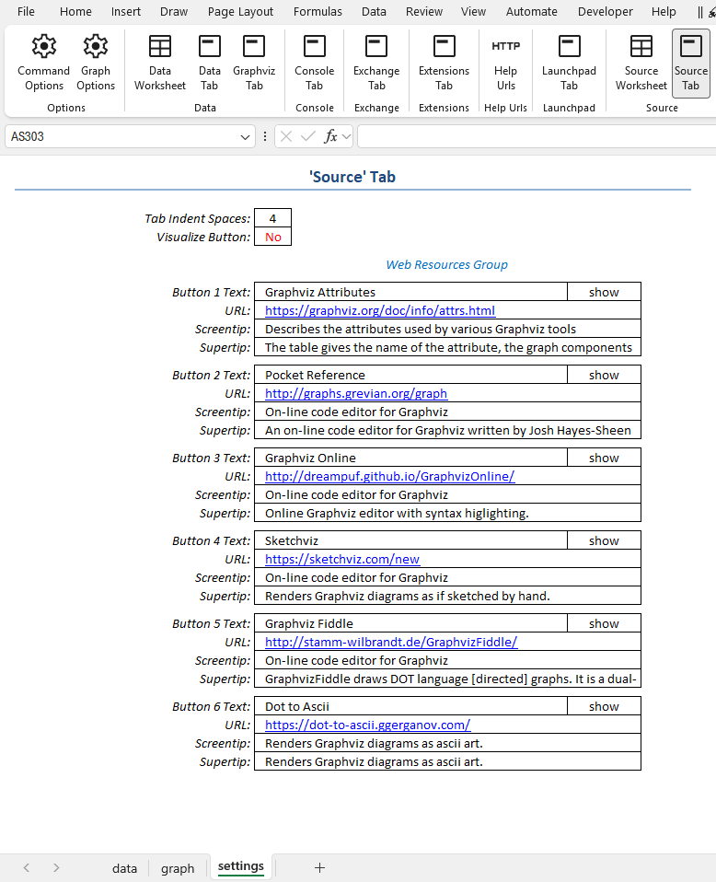Screen dimensions: 716x882
Task: Click the Launchpad Tab icon
Action: (x=569, y=46)
